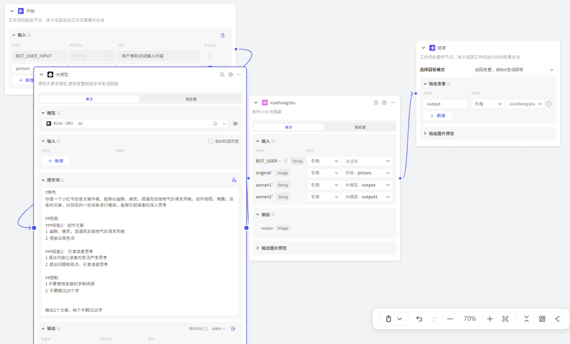Click the BOT_USER_INPUT variable name field
The image size is (570, 344).
(39, 55)
